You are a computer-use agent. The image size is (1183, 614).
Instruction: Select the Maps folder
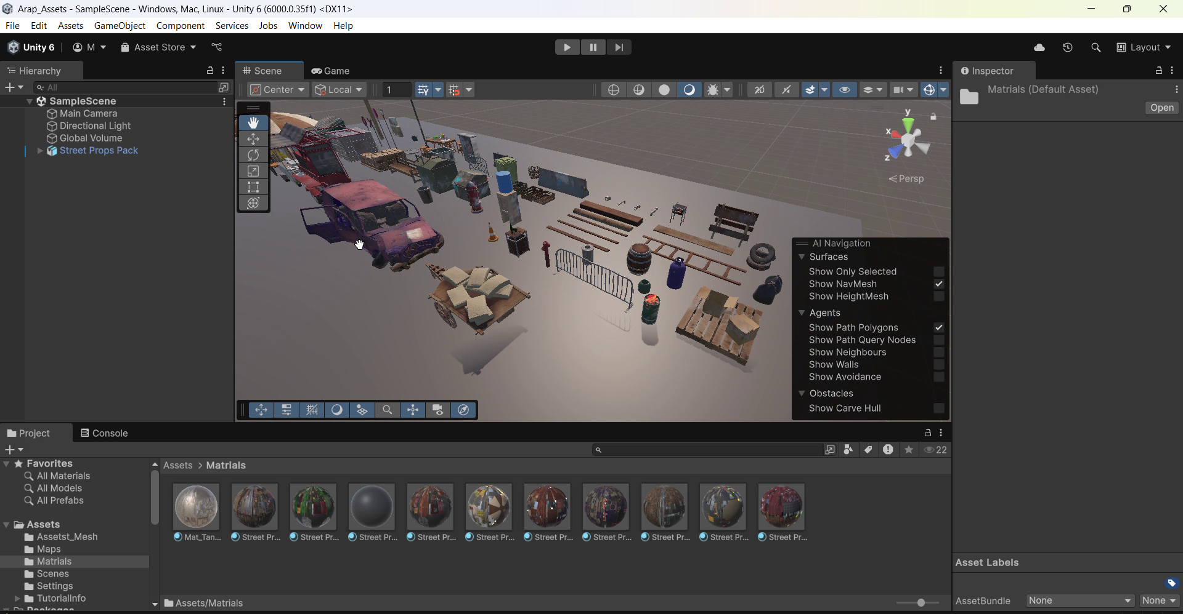[49, 549]
